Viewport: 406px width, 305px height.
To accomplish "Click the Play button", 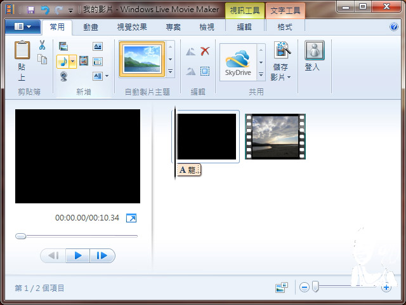I will coord(77,255).
